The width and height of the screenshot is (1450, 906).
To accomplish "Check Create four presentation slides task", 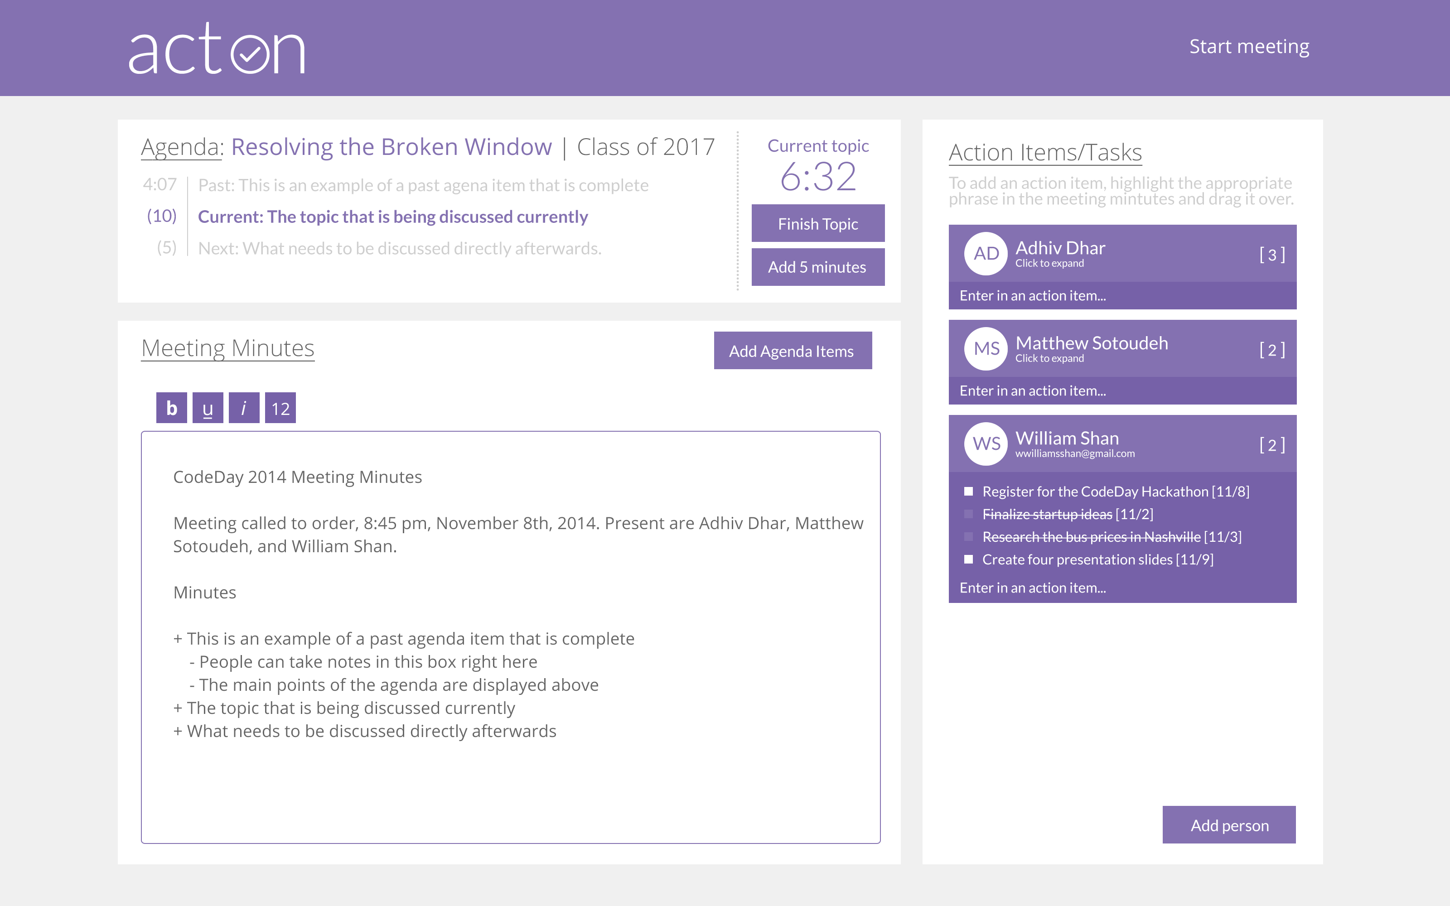I will tap(968, 559).
